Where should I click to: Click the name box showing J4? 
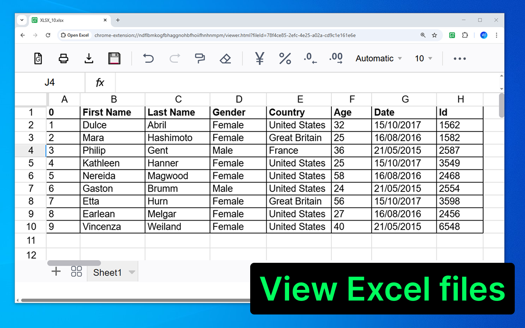pos(50,82)
